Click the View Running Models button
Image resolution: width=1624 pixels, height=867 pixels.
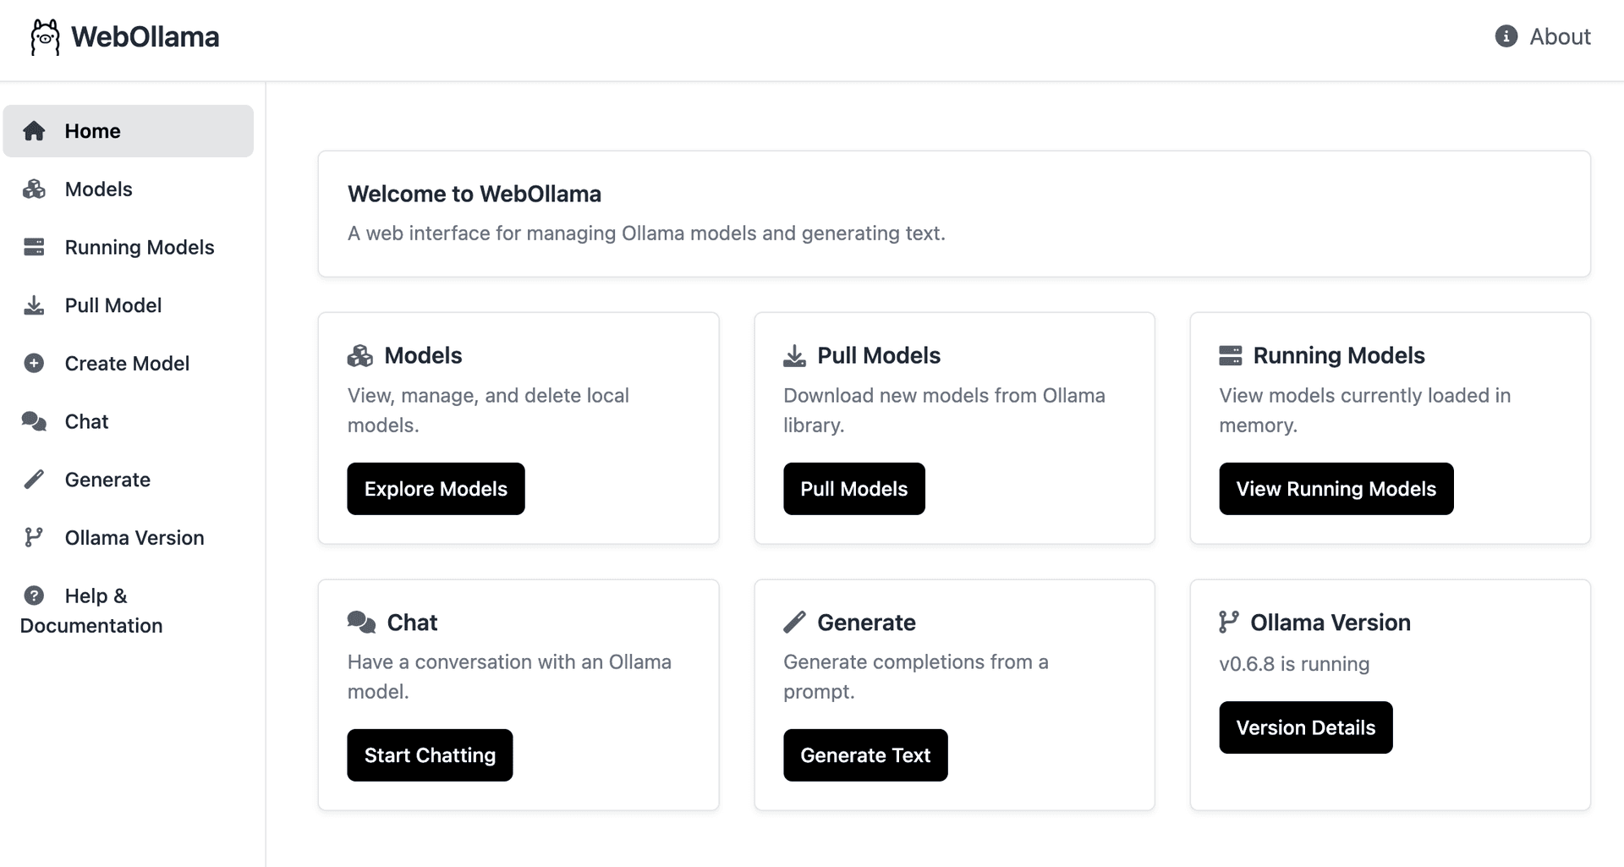pos(1336,489)
